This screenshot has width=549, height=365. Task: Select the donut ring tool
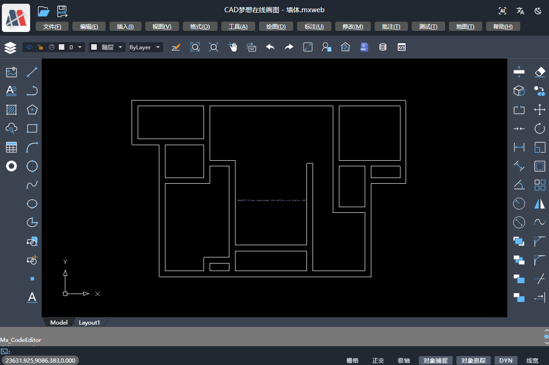(12, 166)
